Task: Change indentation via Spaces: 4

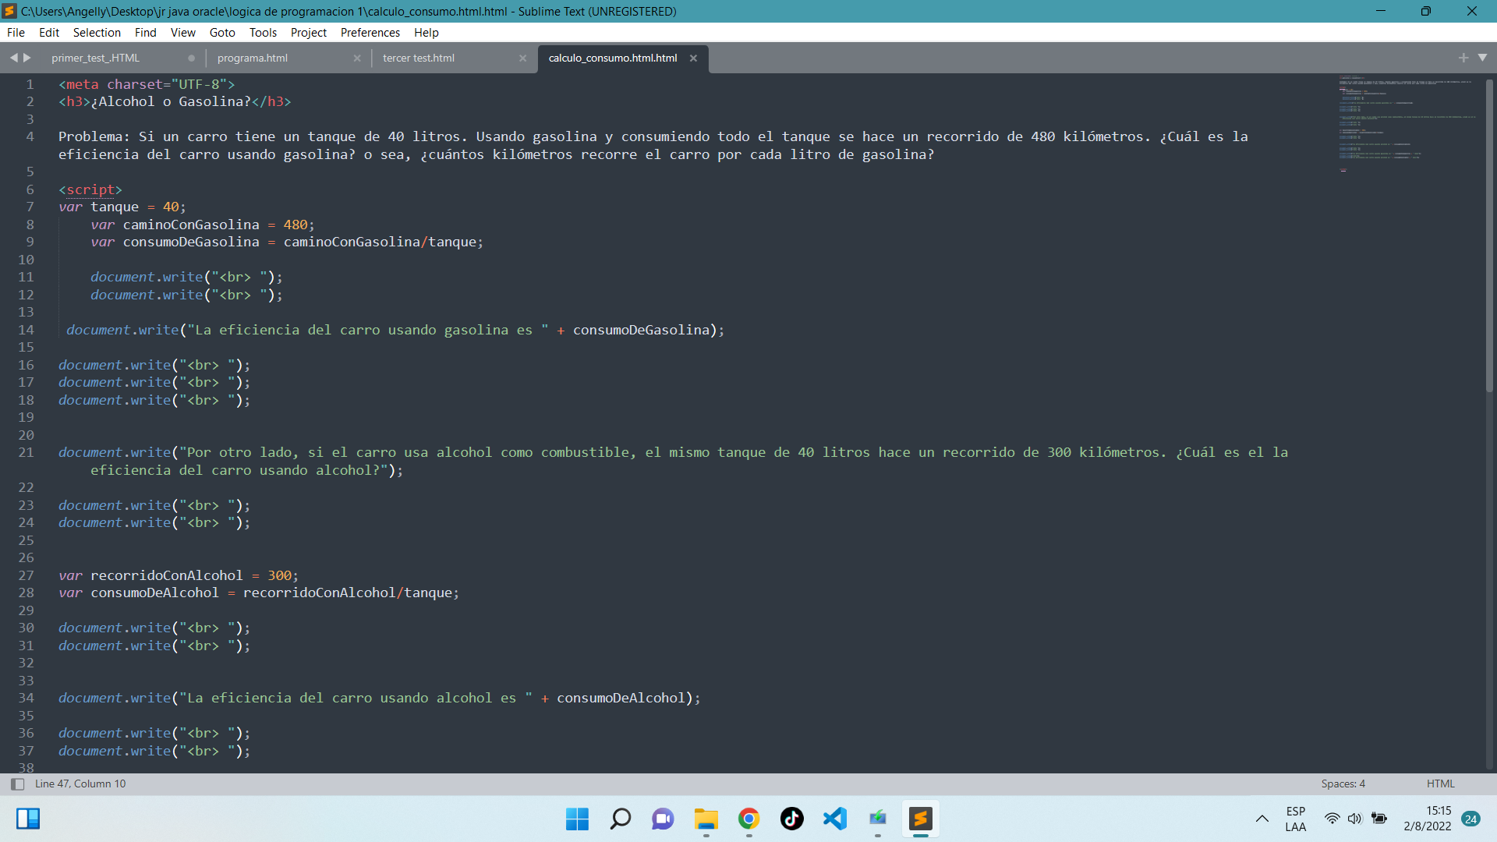Action: pyautogui.click(x=1343, y=784)
